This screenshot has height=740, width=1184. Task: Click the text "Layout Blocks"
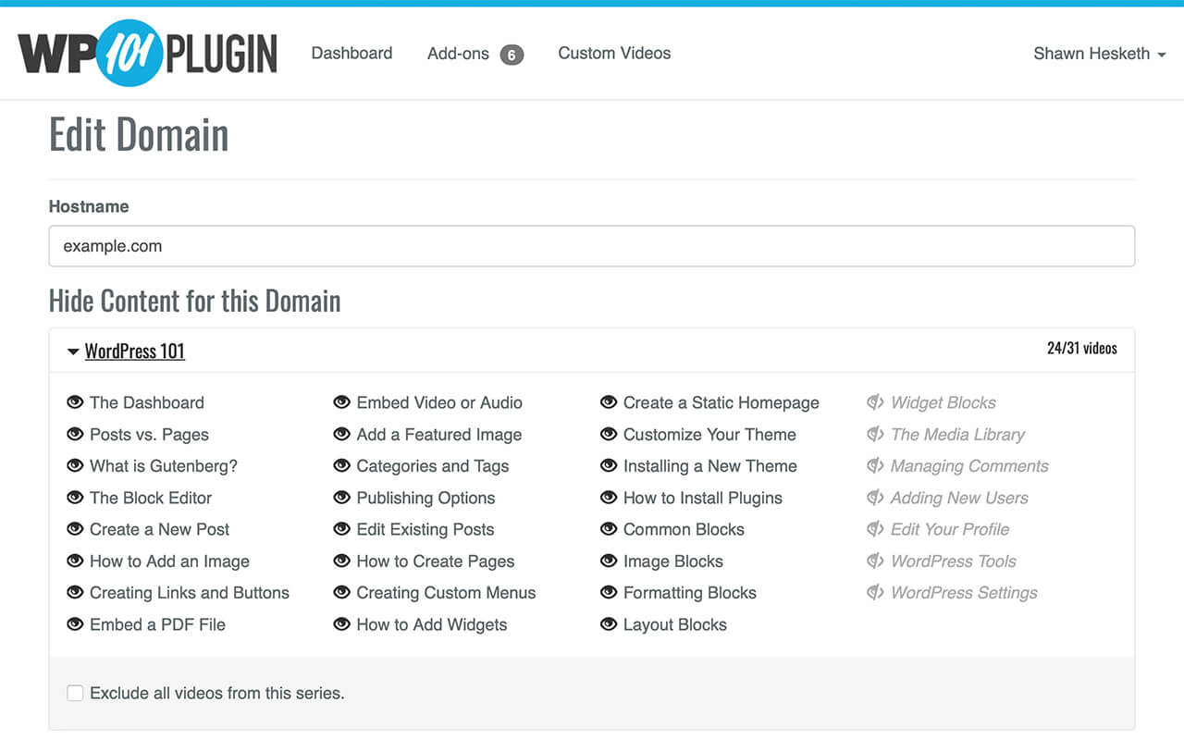click(x=675, y=624)
